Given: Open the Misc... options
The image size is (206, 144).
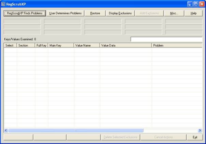Looking at the screenshot, I should [x=174, y=13].
